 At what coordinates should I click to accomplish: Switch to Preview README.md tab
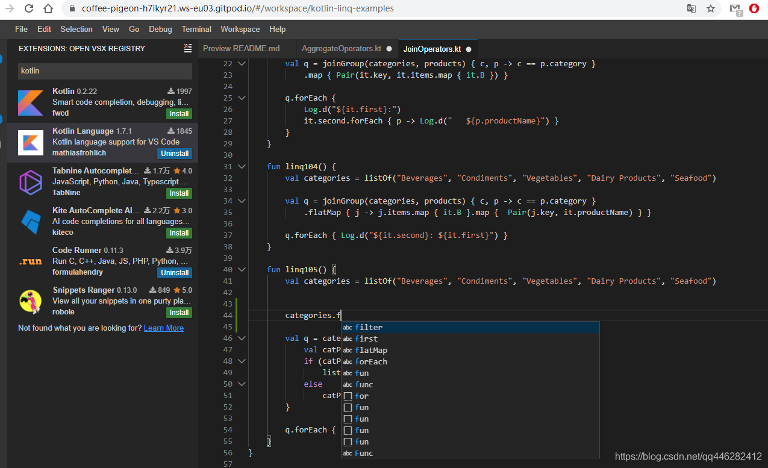coord(242,49)
